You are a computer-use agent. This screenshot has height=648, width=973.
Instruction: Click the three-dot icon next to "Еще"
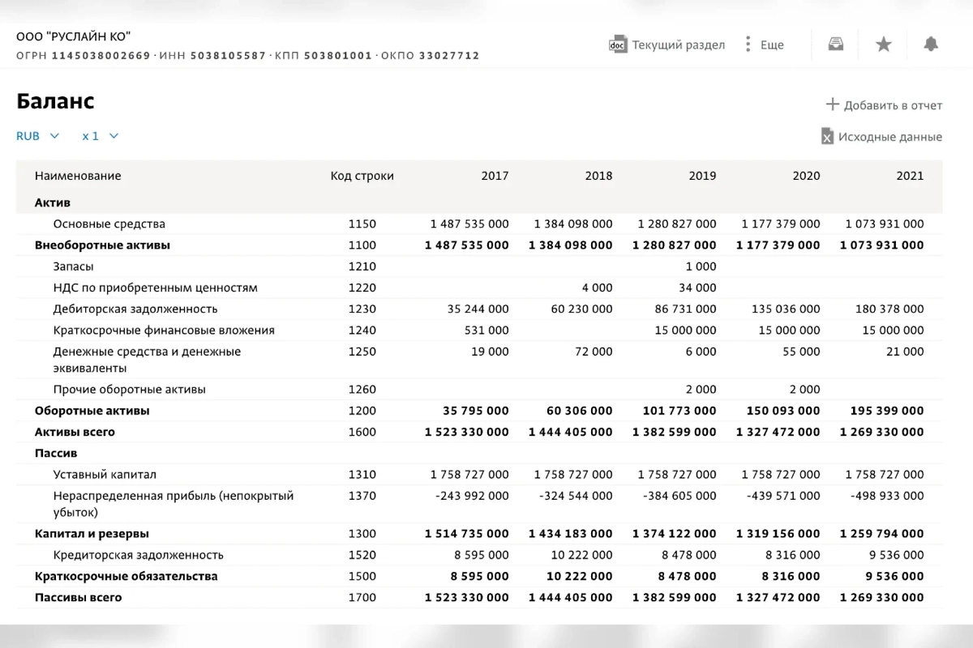pos(748,45)
